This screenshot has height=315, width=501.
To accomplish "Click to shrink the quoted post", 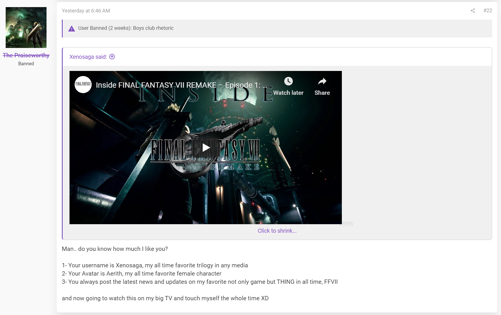I will tap(277, 231).
